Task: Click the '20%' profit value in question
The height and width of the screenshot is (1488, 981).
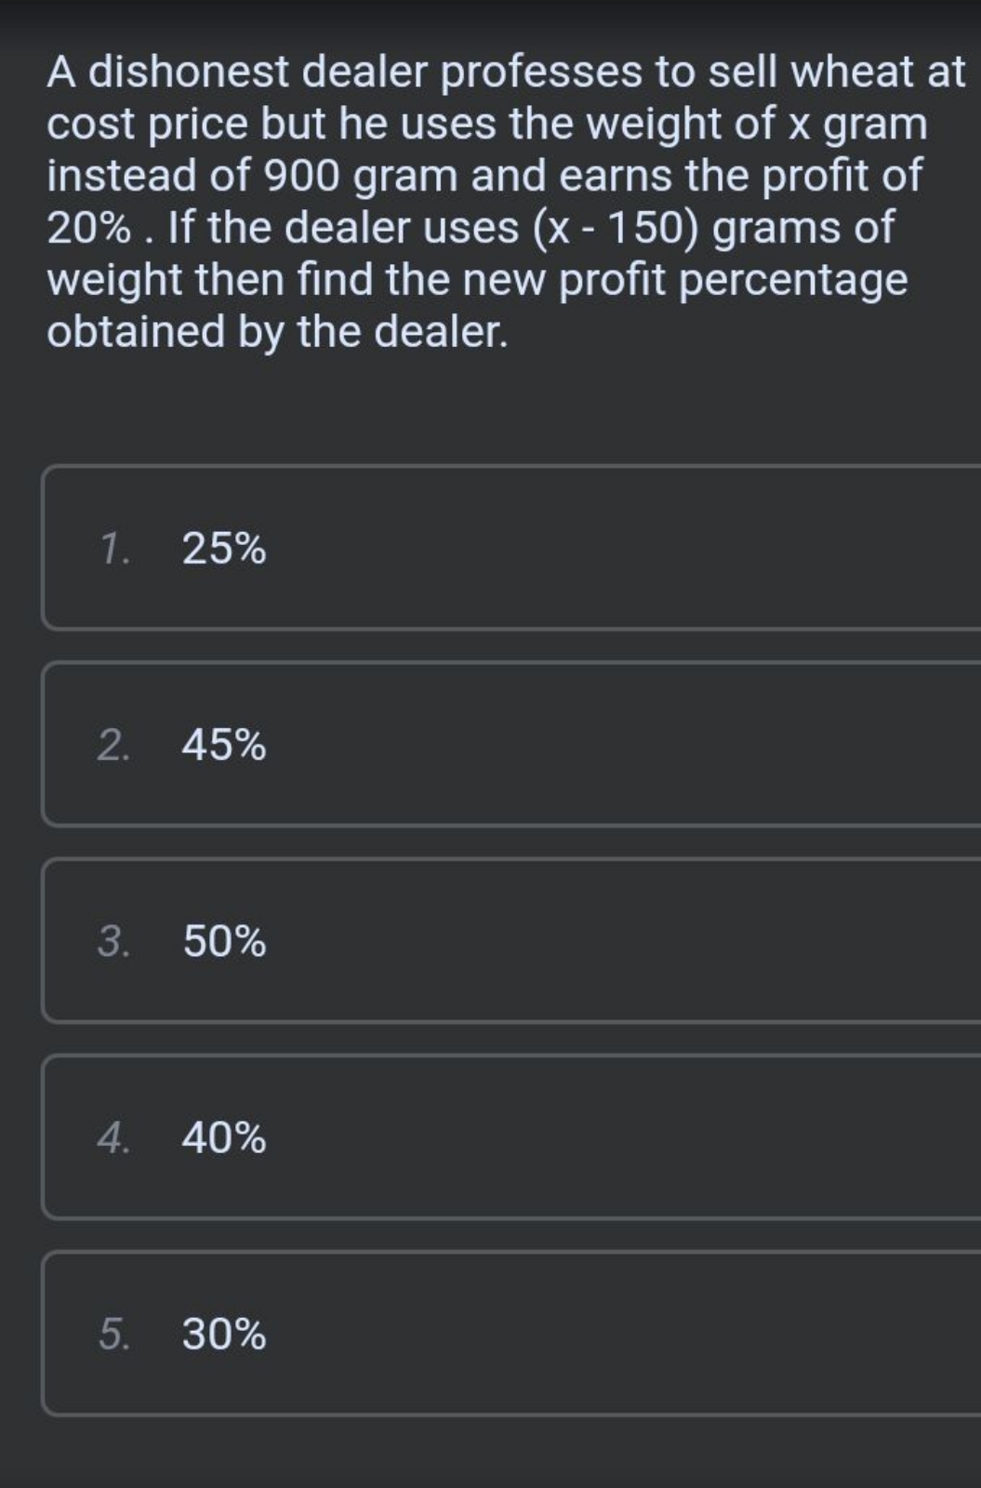Action: coord(88,228)
